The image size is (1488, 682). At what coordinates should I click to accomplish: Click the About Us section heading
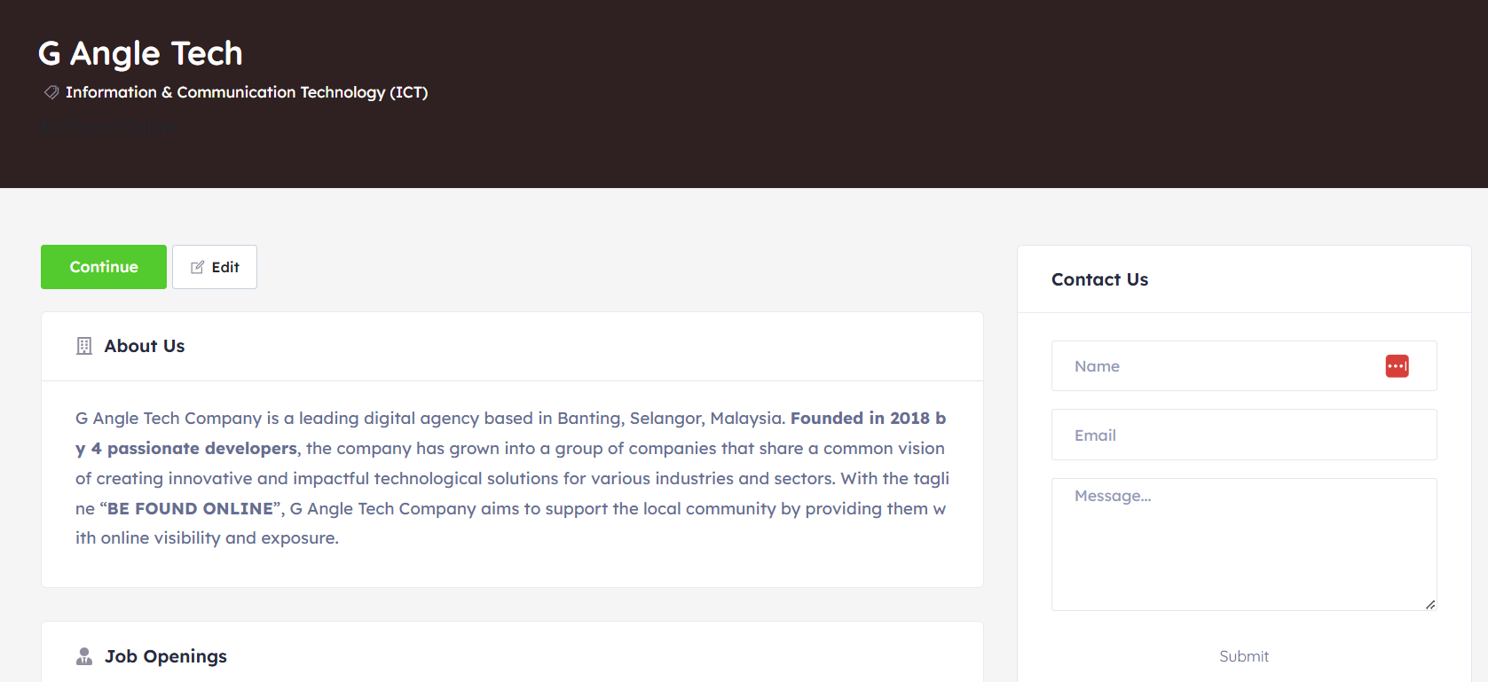[145, 346]
